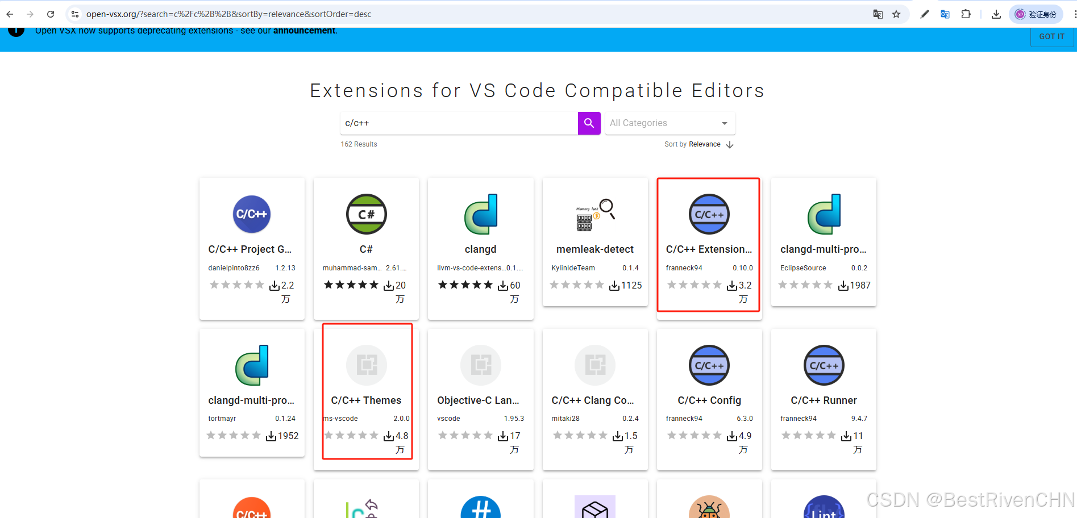Screen dimensions: 1077x518
Task: Click the C/C++ Clang Co... title
Action: 593,400
